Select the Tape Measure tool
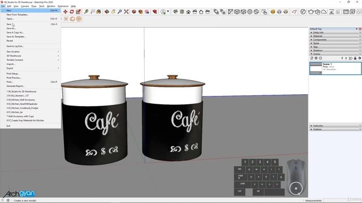The width and height of the screenshot is (362, 203). pyautogui.click(x=87, y=12)
